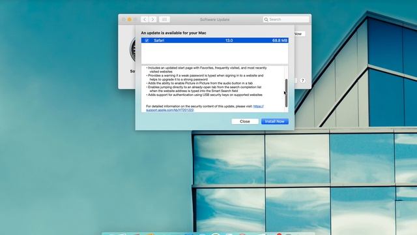This screenshot has height=235, width=417.
Task: Click the release notes scrollbar thumb
Action: 287,93
